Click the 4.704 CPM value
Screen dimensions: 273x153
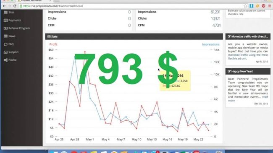click(x=216, y=26)
